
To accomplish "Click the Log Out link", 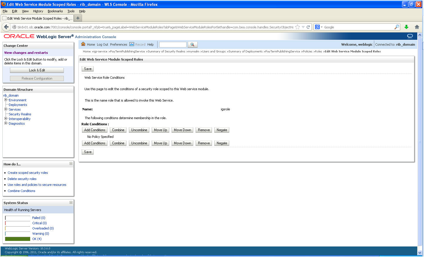I will click(x=102, y=44).
